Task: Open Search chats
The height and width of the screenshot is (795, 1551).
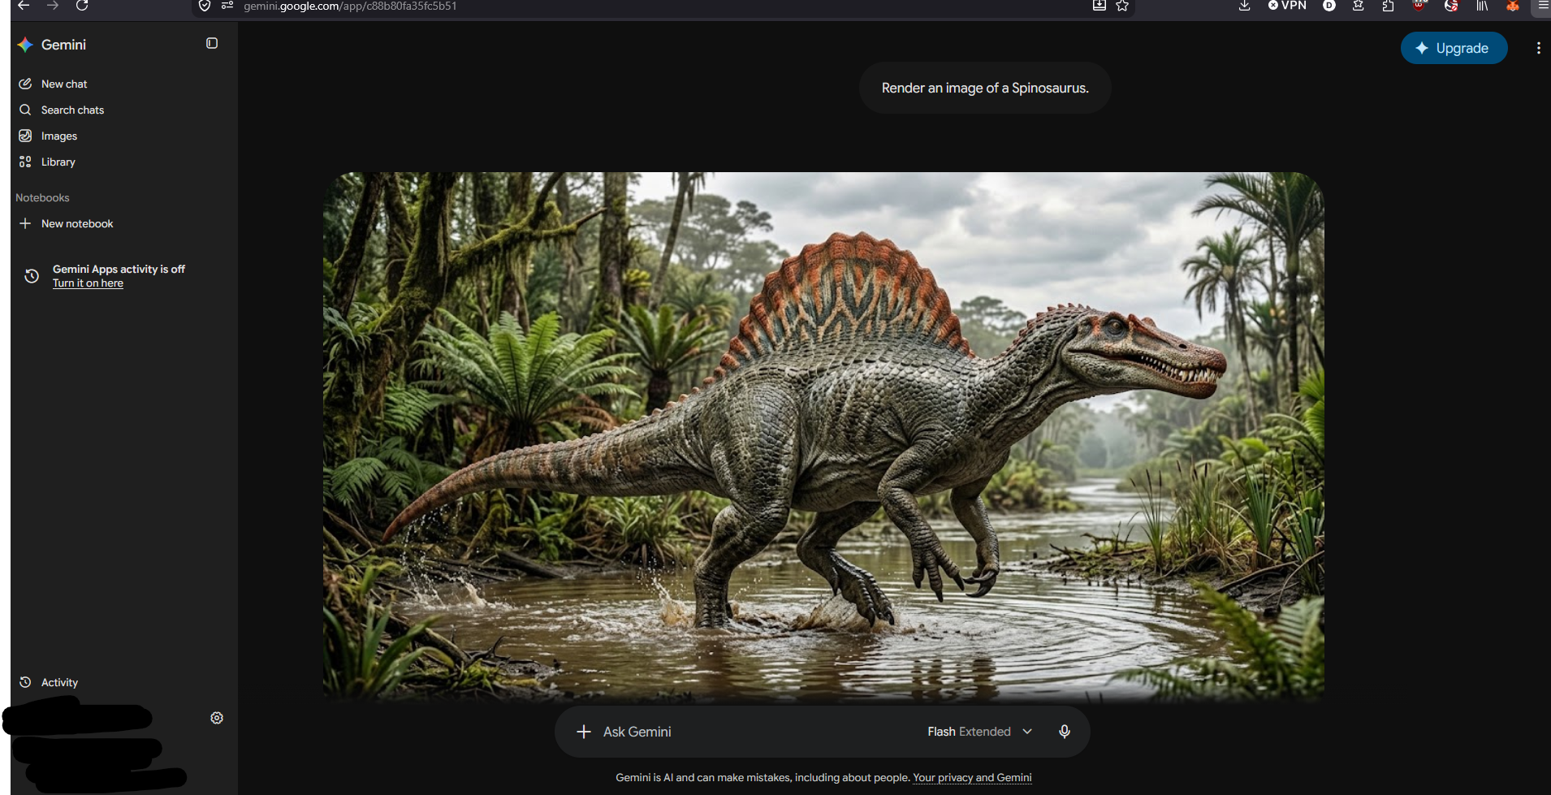Action: point(62,110)
